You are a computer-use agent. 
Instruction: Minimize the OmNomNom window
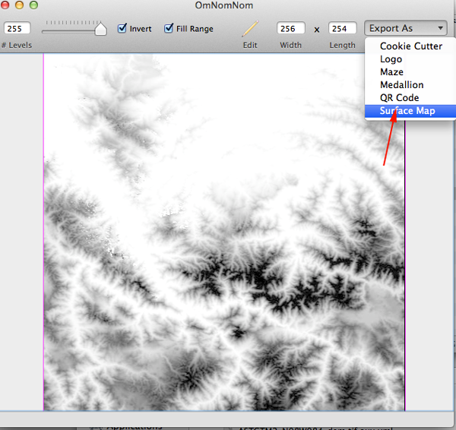pos(19,5)
